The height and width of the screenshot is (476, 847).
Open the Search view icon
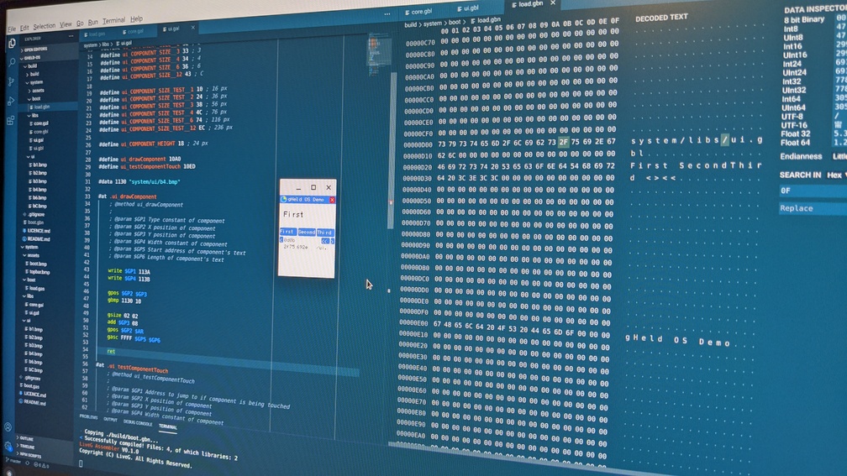[12, 62]
